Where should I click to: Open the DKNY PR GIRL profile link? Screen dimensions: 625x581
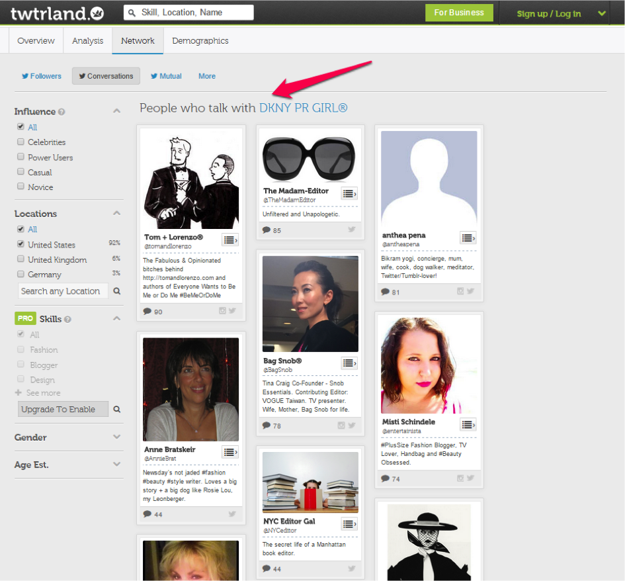tap(304, 108)
